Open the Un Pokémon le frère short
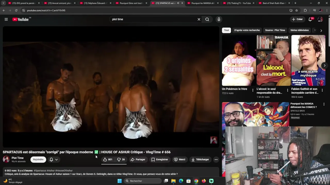Screen dimensions: 330x185 pyautogui.click(x=239, y=60)
